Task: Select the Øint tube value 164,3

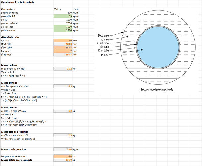Action: click(x=63, y=55)
